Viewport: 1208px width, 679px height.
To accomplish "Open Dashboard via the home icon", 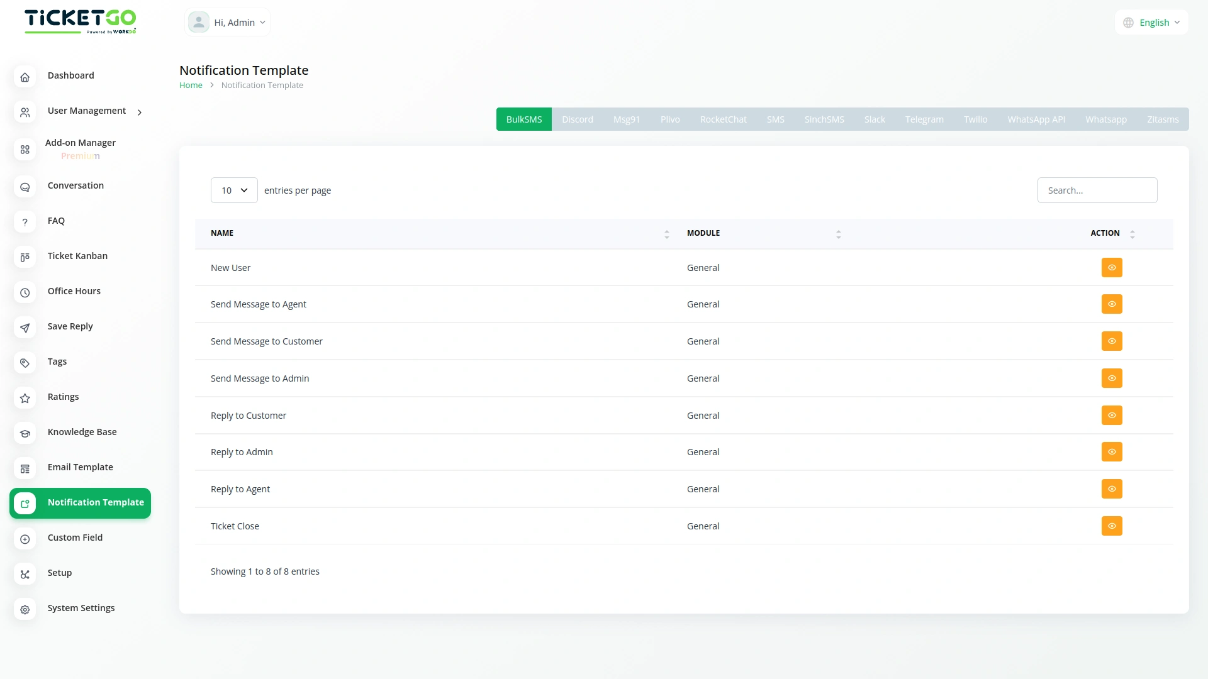I will point(25,77).
